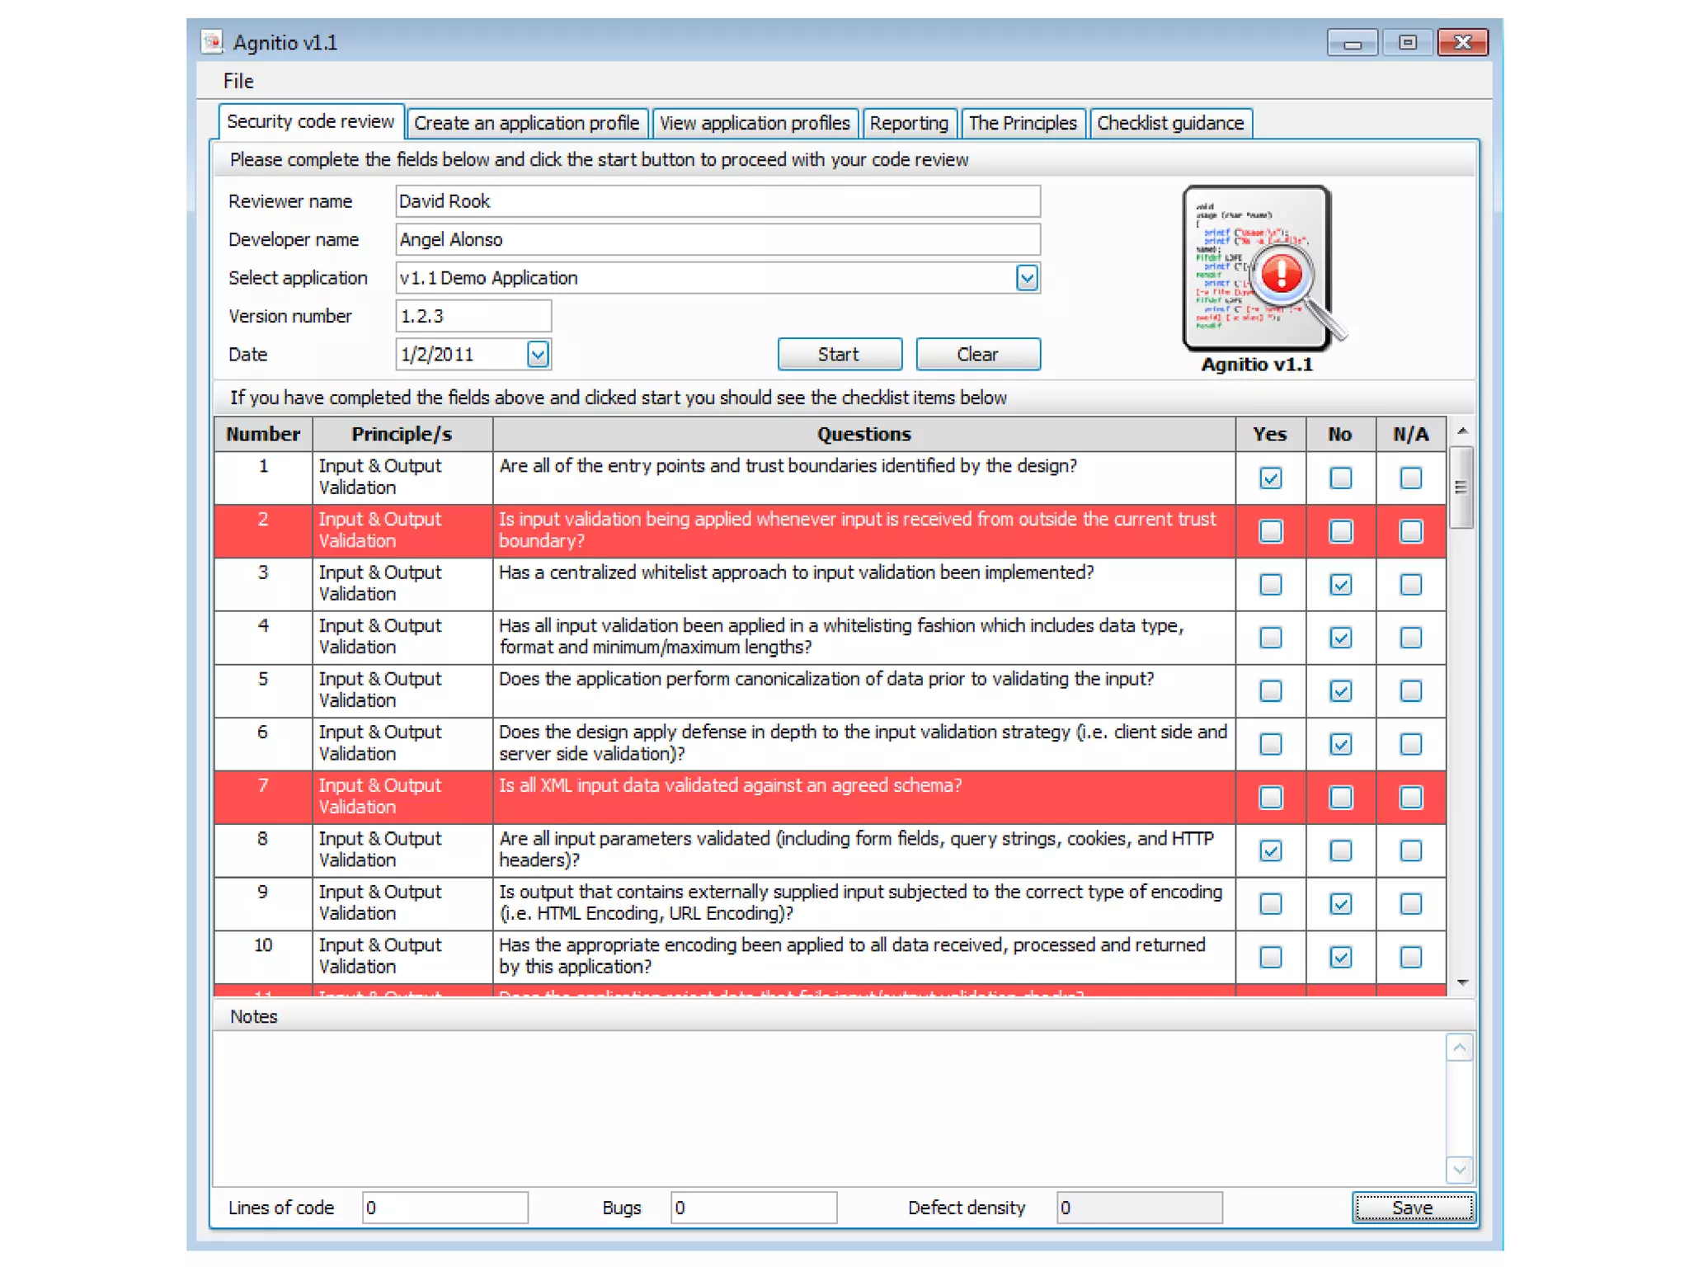
Task: Uncheck the No box for question 3
Action: (1340, 585)
